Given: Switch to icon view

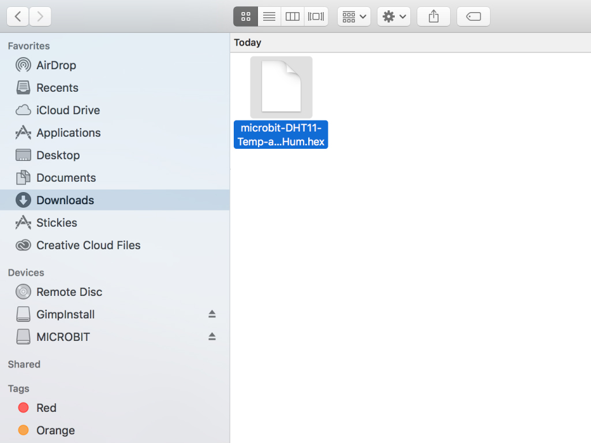Looking at the screenshot, I should [x=246, y=17].
